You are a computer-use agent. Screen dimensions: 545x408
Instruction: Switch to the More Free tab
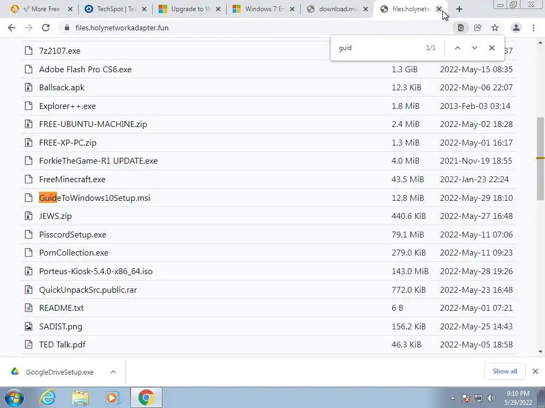pyautogui.click(x=41, y=9)
